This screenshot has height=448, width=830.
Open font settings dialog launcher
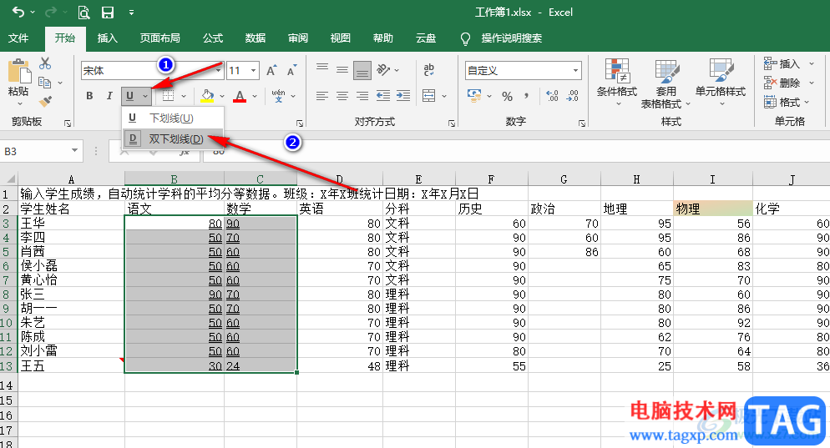pos(300,123)
